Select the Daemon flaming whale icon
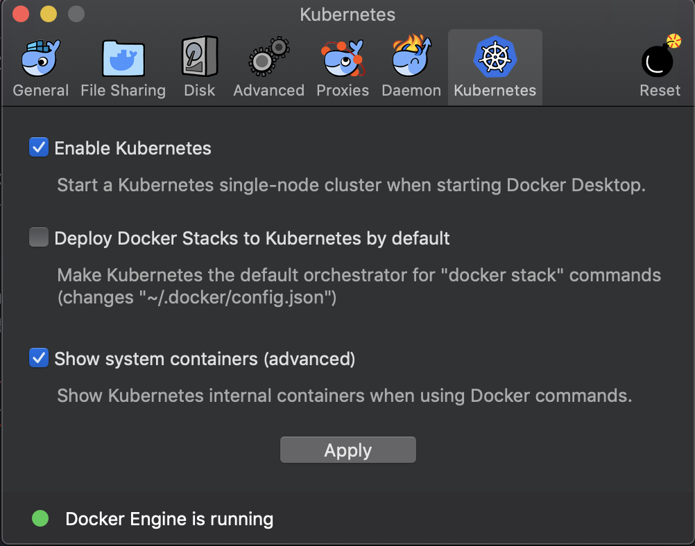The width and height of the screenshot is (695, 546). (x=411, y=58)
